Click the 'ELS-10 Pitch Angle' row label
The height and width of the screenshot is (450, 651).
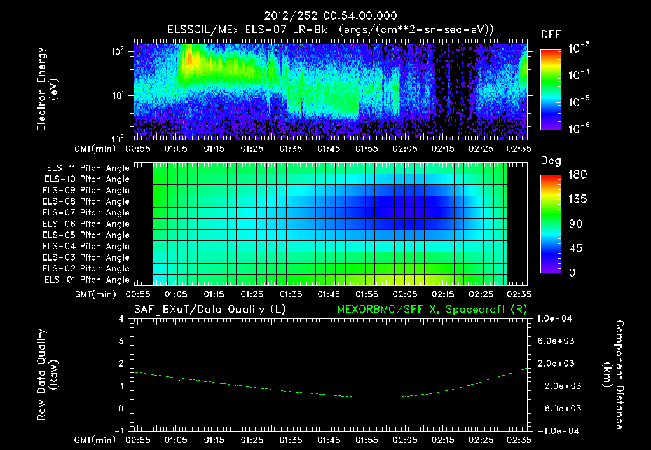87,179
